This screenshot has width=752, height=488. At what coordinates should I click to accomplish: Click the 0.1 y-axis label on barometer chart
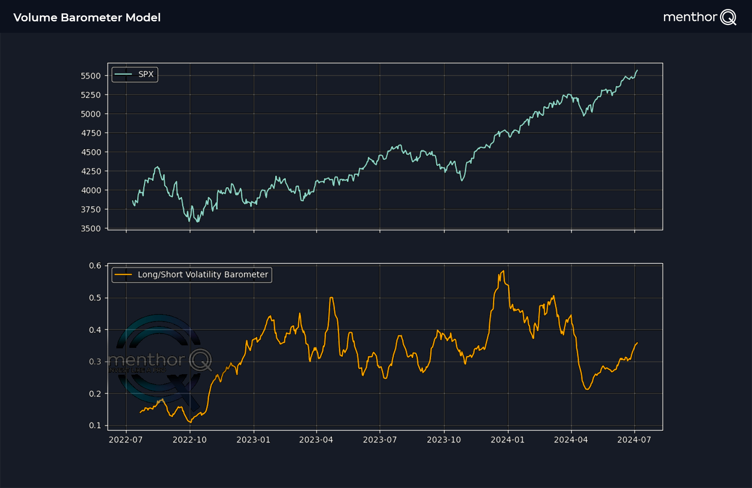click(94, 425)
